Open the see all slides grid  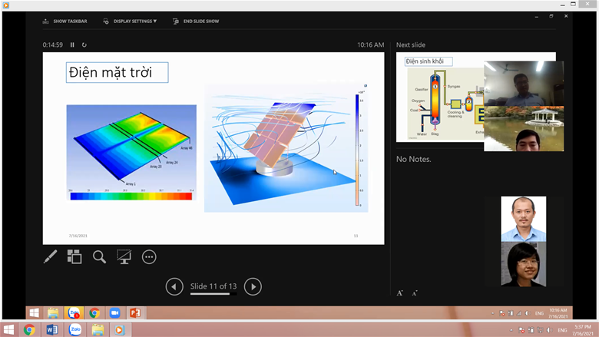(x=74, y=257)
